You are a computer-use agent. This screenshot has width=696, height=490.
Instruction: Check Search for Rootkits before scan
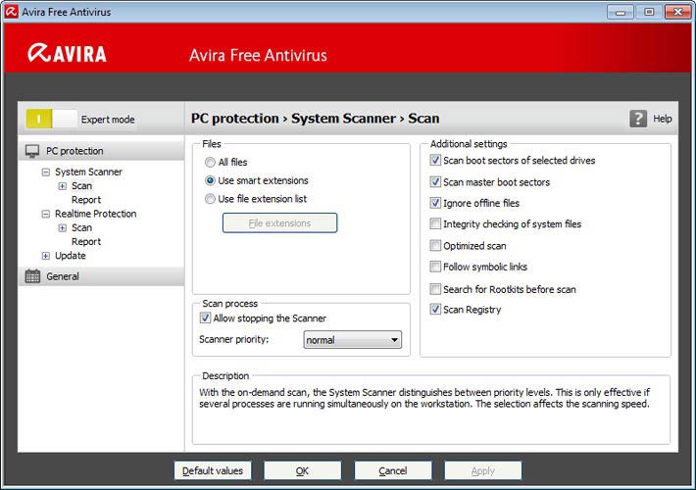pyautogui.click(x=436, y=289)
